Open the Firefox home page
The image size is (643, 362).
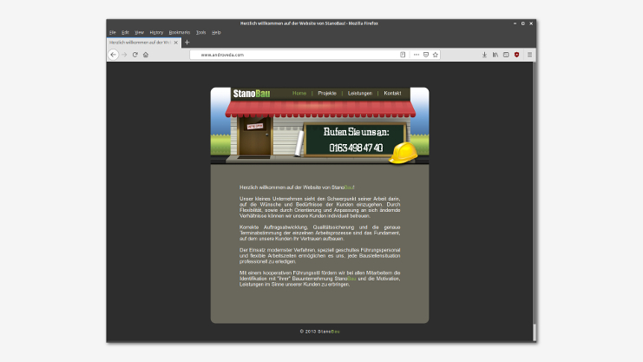(146, 55)
